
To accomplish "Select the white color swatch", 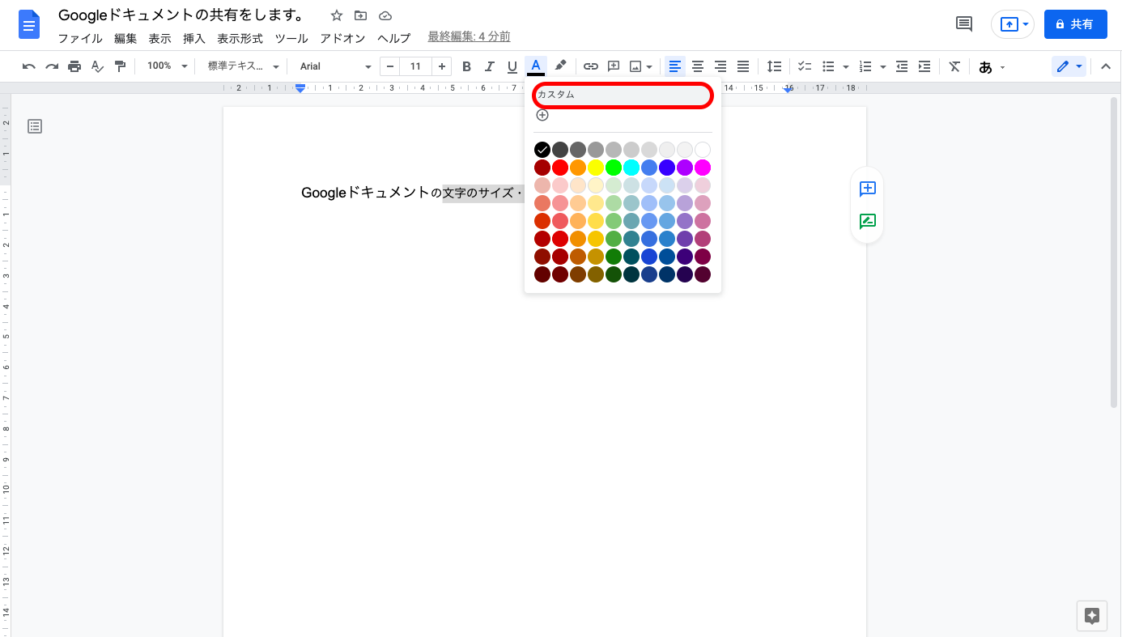I will click(703, 150).
